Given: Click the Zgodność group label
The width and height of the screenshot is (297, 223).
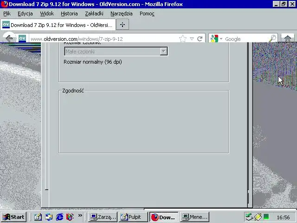Looking at the screenshot, I should (x=73, y=91).
